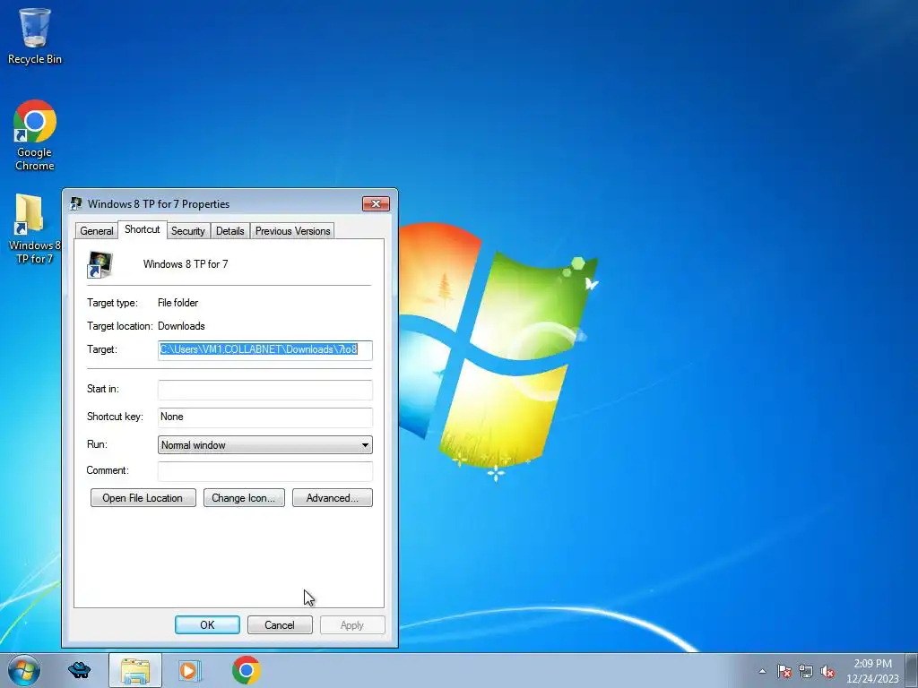Image resolution: width=918 pixels, height=688 pixels.
Task: Switch to the General tab
Action: (97, 231)
